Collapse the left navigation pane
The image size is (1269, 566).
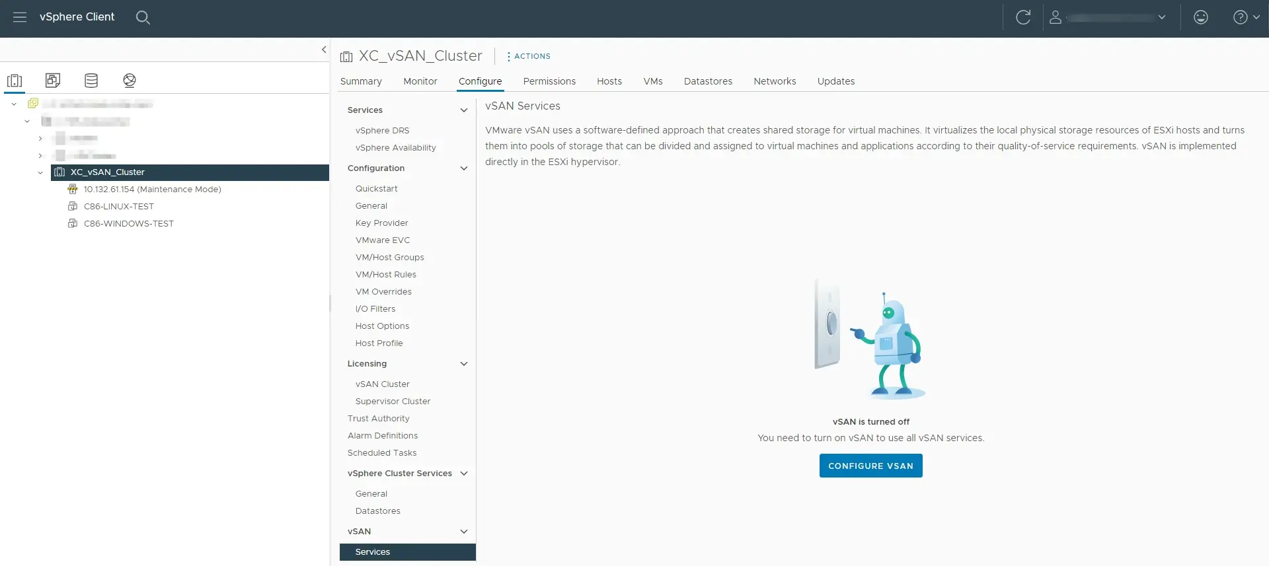324,50
